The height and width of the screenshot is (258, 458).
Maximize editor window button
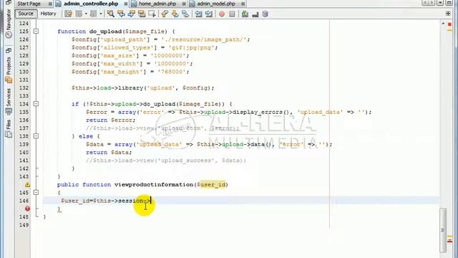[449, 3]
